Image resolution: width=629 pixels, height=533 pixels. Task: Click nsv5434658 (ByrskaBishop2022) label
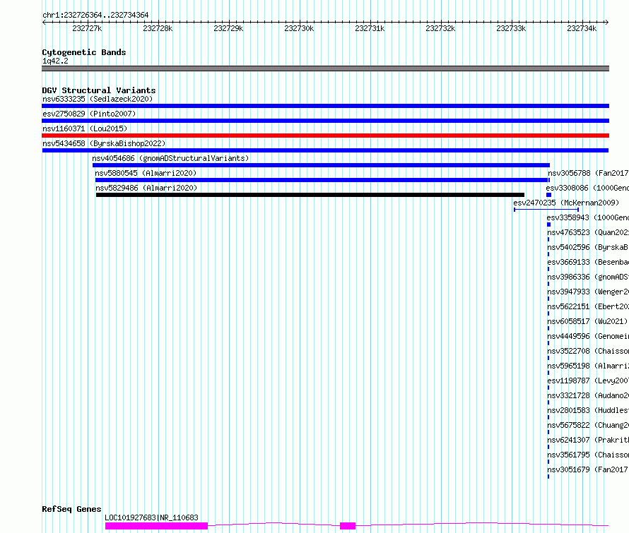(x=104, y=143)
